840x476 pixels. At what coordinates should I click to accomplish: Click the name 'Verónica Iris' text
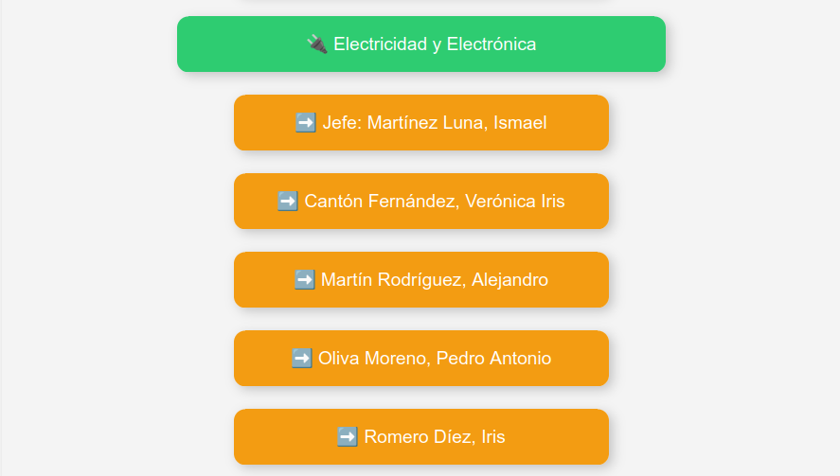(515, 202)
